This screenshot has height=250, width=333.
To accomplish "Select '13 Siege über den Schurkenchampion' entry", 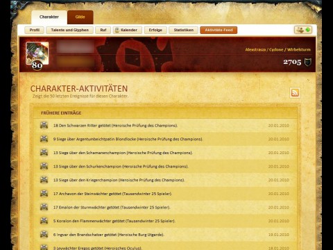I will [x=121, y=167].
